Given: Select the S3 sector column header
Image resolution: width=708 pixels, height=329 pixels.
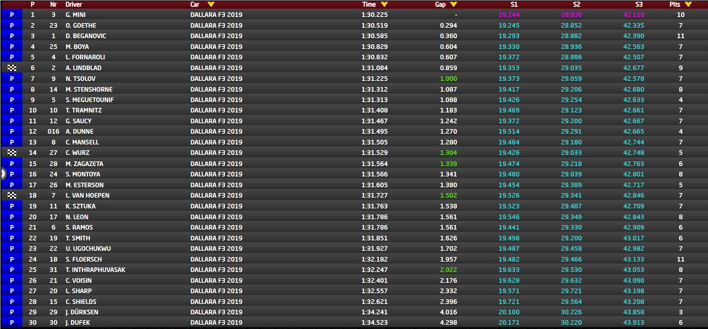Looking at the screenshot, I should point(639,5).
